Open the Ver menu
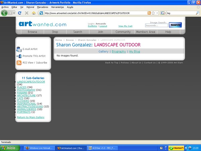The width and height of the screenshot is (201, 151). 22,7
